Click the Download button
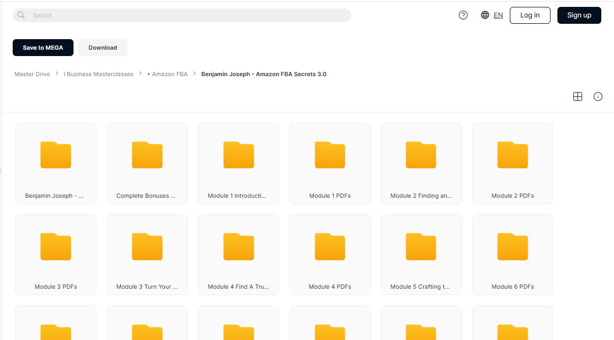The width and height of the screenshot is (614, 340). click(x=103, y=48)
